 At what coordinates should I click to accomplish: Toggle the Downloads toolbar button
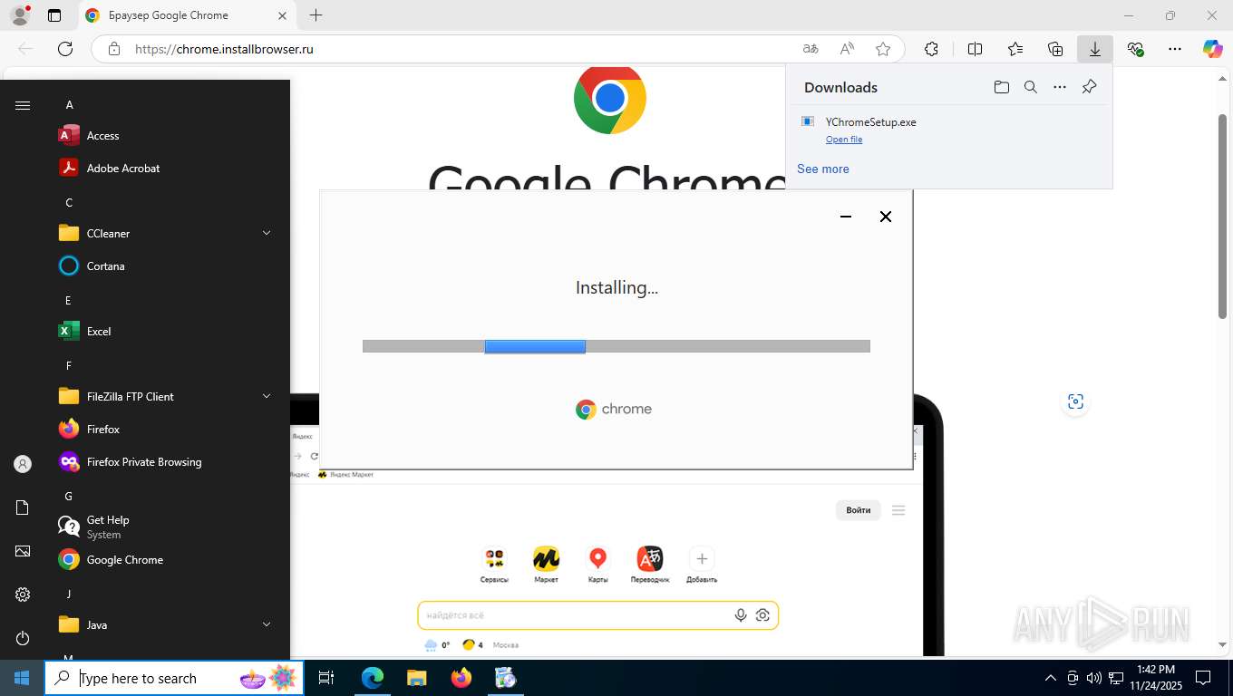1095,49
